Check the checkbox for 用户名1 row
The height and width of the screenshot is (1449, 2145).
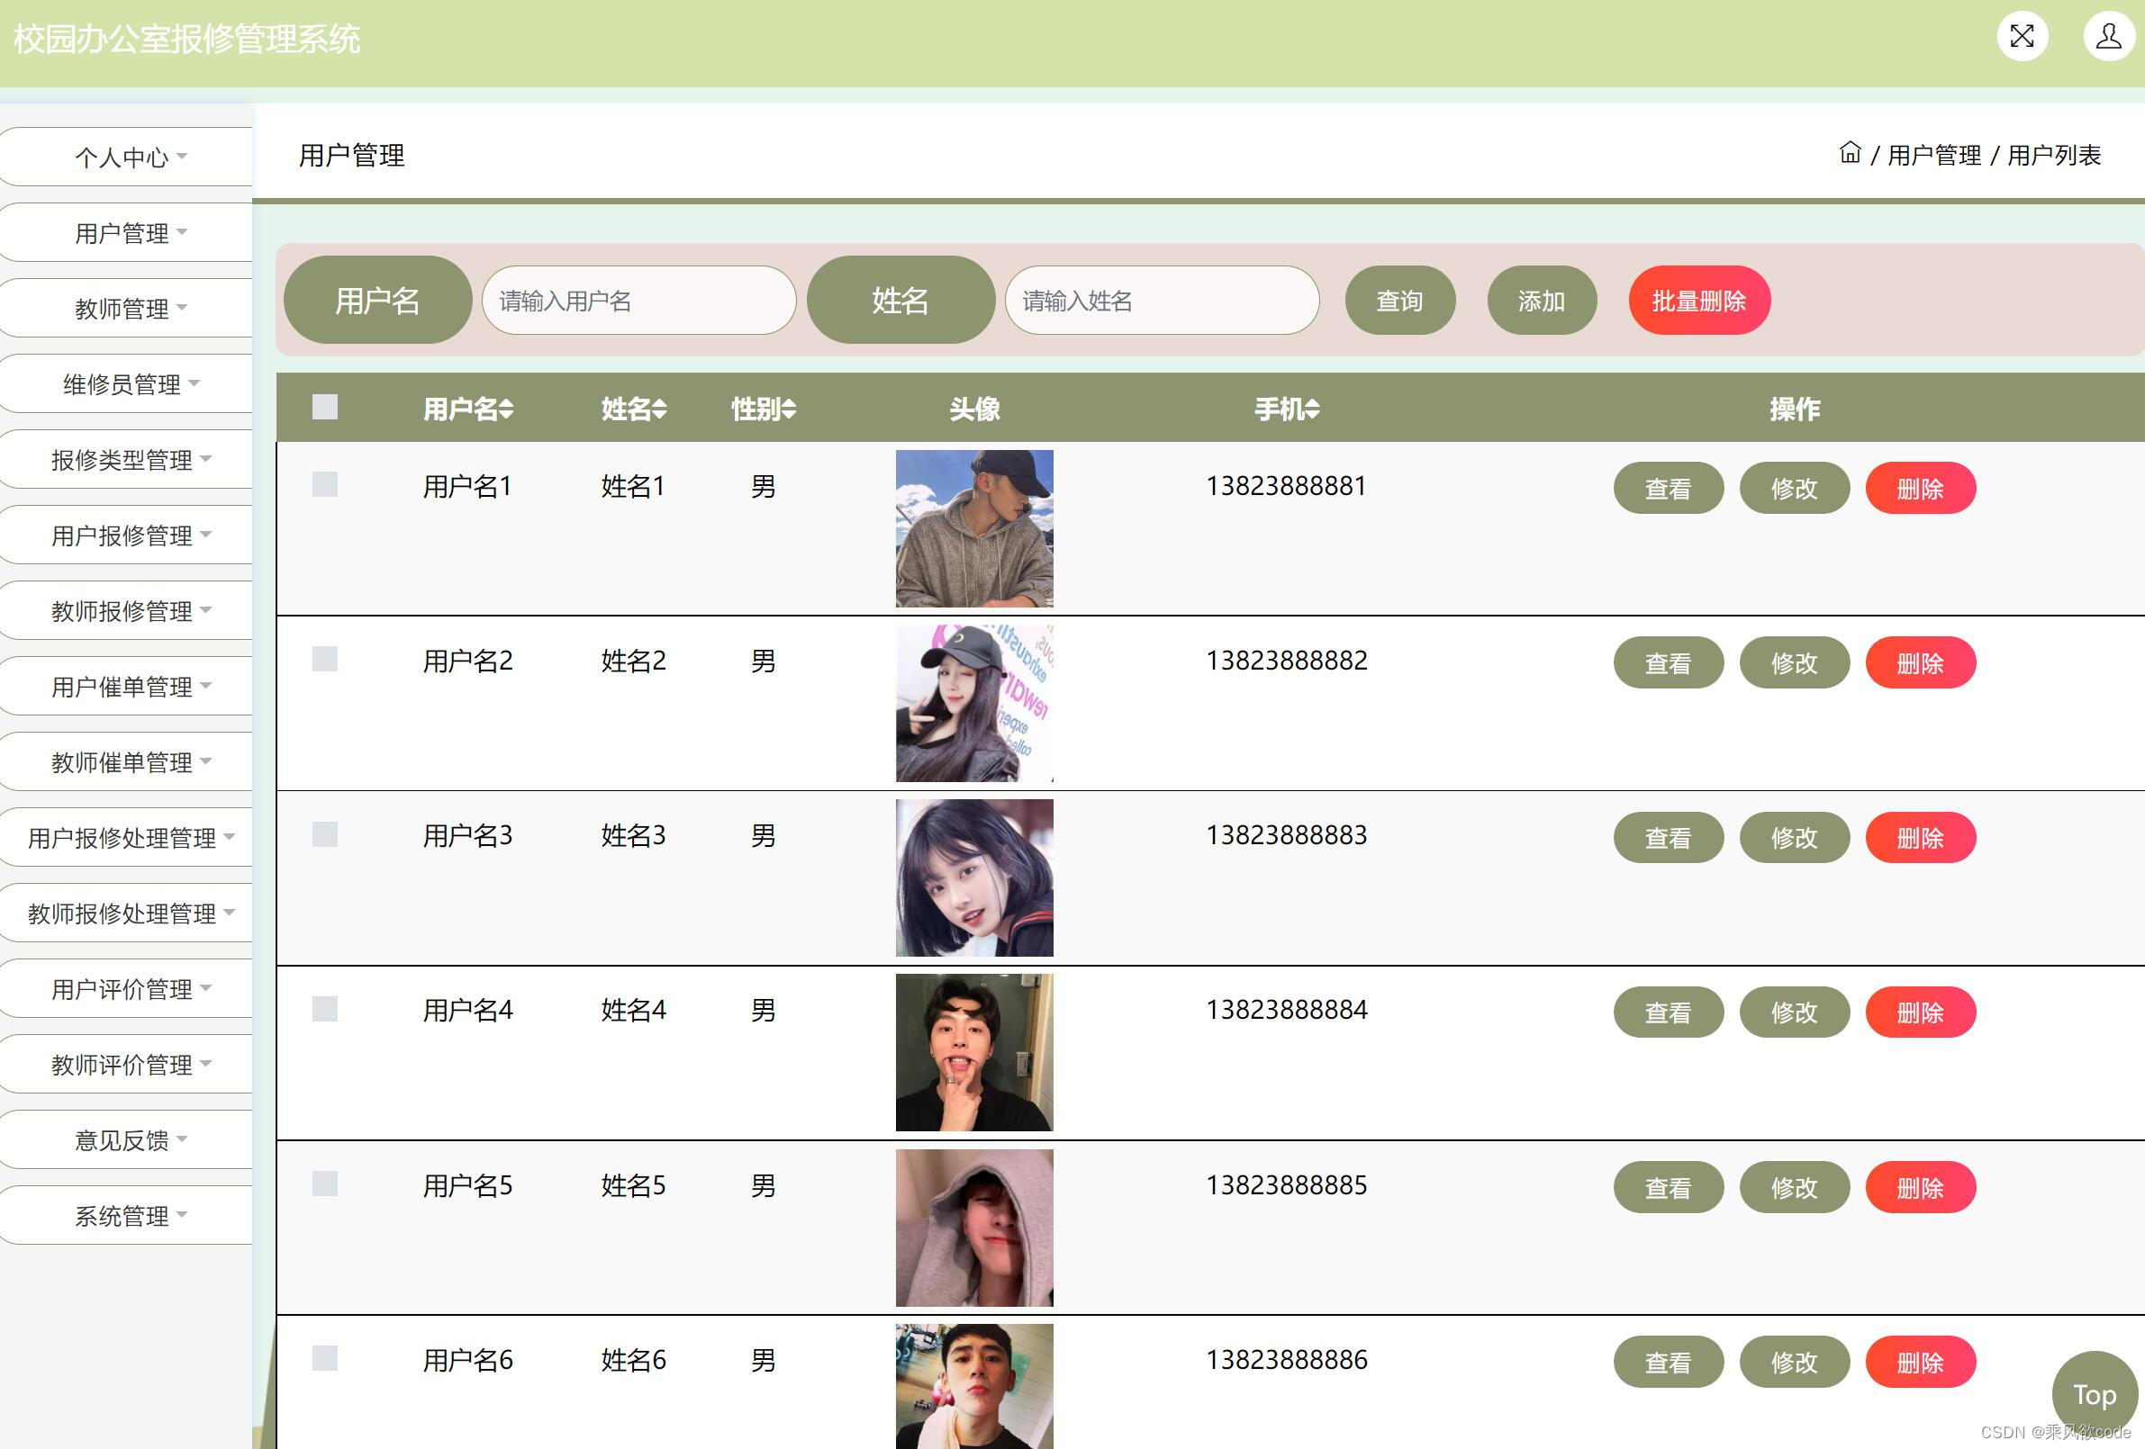[x=325, y=484]
